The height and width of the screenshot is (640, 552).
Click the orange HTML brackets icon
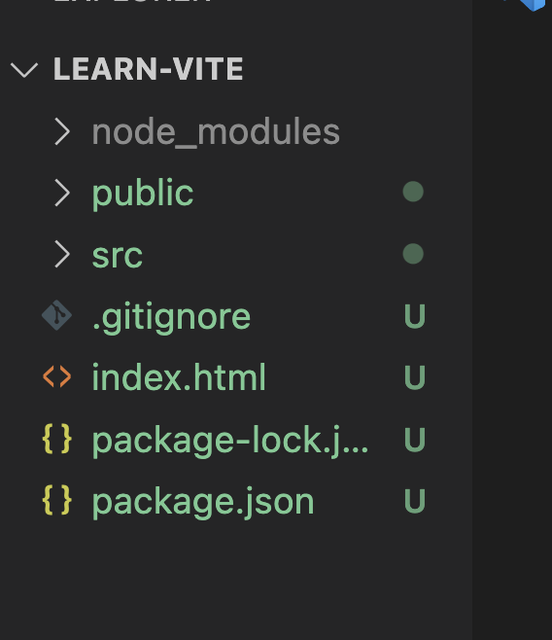point(57,376)
